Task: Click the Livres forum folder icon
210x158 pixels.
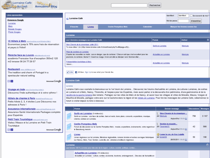Action: 69,137
